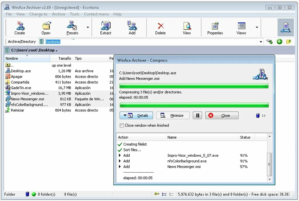Image resolution: width=299 pixels, height=201 pixels.
Task: Click the Desktop.ace file icon
Action: (8, 71)
